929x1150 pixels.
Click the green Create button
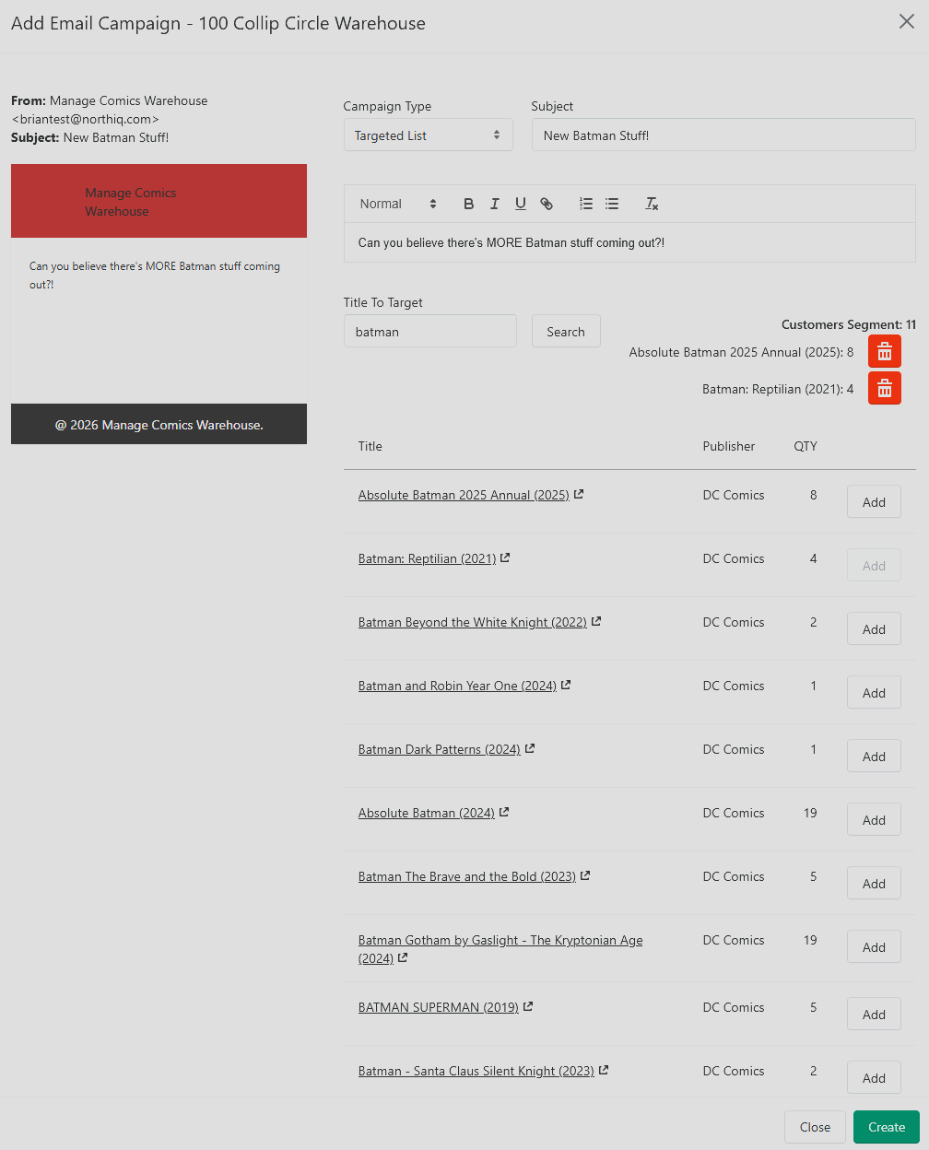click(x=887, y=1127)
